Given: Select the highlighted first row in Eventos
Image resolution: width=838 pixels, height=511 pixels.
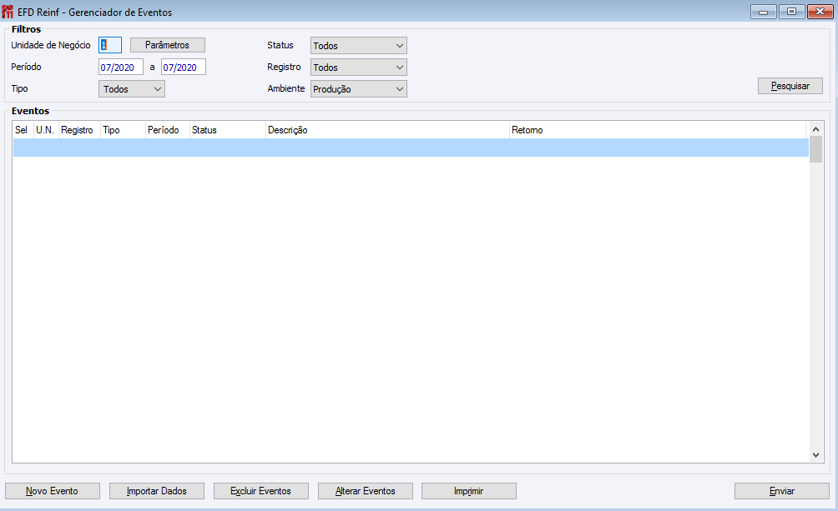Looking at the screenshot, I should [x=411, y=148].
